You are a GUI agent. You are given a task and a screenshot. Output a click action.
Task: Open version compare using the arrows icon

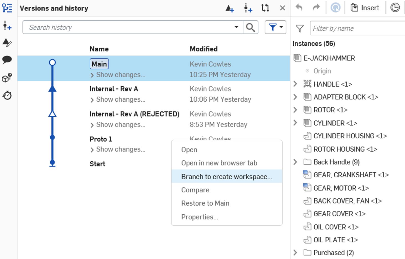tap(265, 8)
